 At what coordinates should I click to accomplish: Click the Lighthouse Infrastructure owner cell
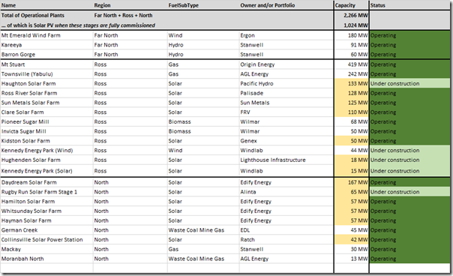click(x=286, y=160)
